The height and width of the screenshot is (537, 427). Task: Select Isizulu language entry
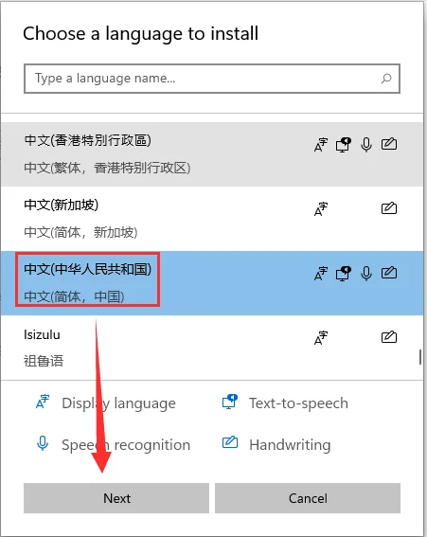pos(212,348)
